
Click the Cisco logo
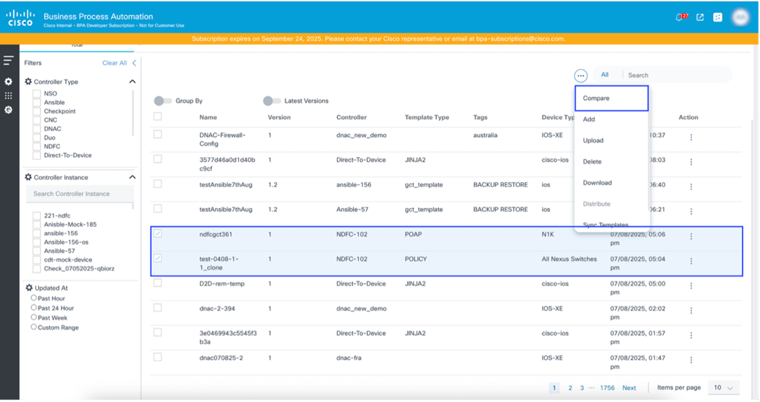click(x=21, y=18)
